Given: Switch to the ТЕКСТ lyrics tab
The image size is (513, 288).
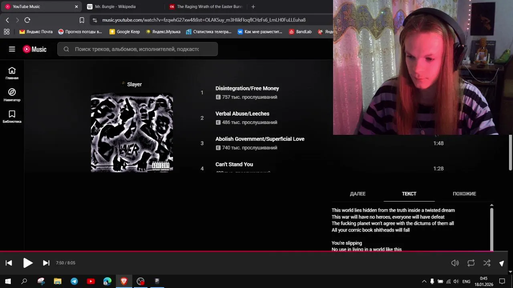Looking at the screenshot, I should coord(409,194).
